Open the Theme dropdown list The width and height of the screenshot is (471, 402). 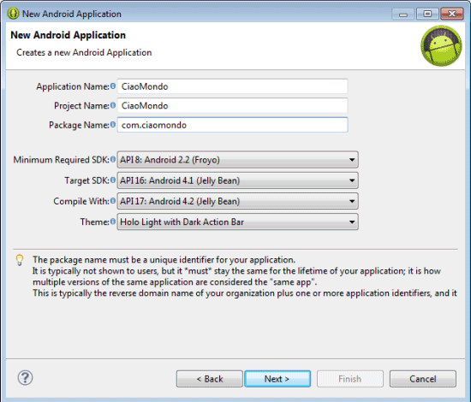click(x=237, y=222)
